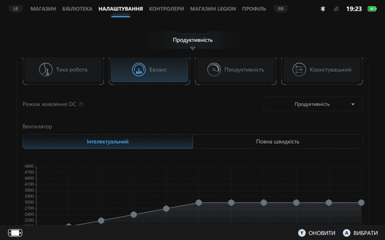Viewport: 385px width, 240px height.
Task: Click the Custom mode sliders icon
Action: coord(299,70)
